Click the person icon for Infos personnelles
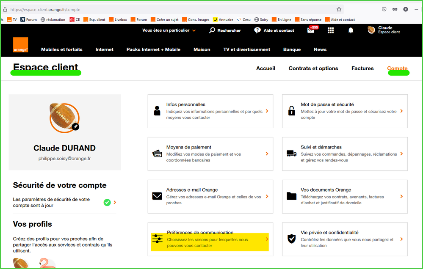This screenshot has height=269, width=423. [x=157, y=111]
